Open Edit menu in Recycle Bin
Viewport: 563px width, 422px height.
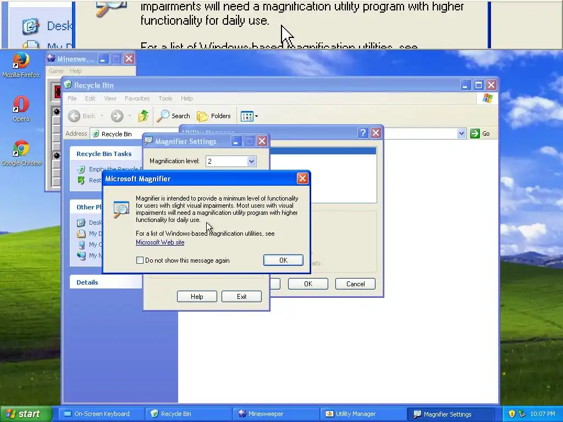(x=90, y=98)
